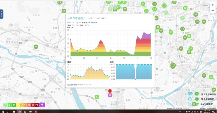Click the 41 yellow legend swatch
217x113 pixels.
click(x=18, y=105)
